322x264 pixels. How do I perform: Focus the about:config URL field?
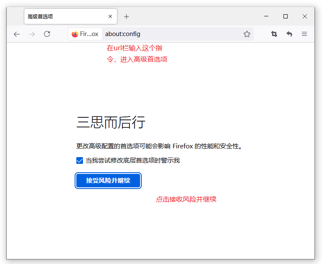pyautogui.click(x=168, y=34)
